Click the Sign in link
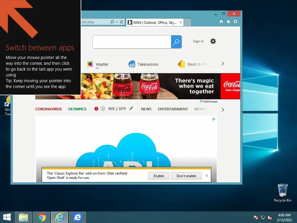 pyautogui.click(x=198, y=41)
